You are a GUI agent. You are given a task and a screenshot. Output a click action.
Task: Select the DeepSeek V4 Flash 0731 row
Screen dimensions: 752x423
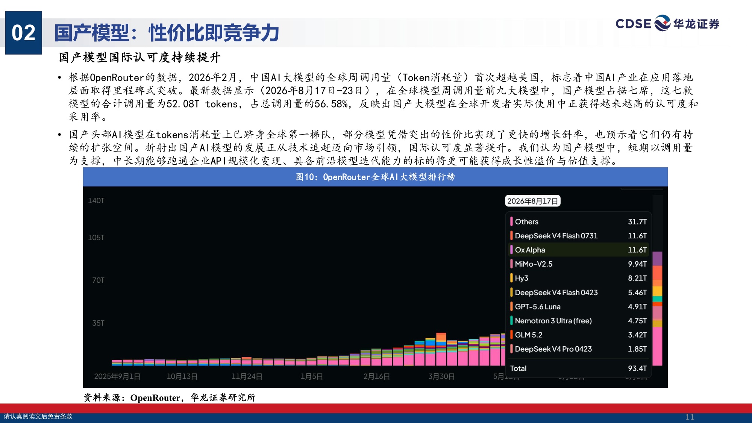tap(578, 236)
